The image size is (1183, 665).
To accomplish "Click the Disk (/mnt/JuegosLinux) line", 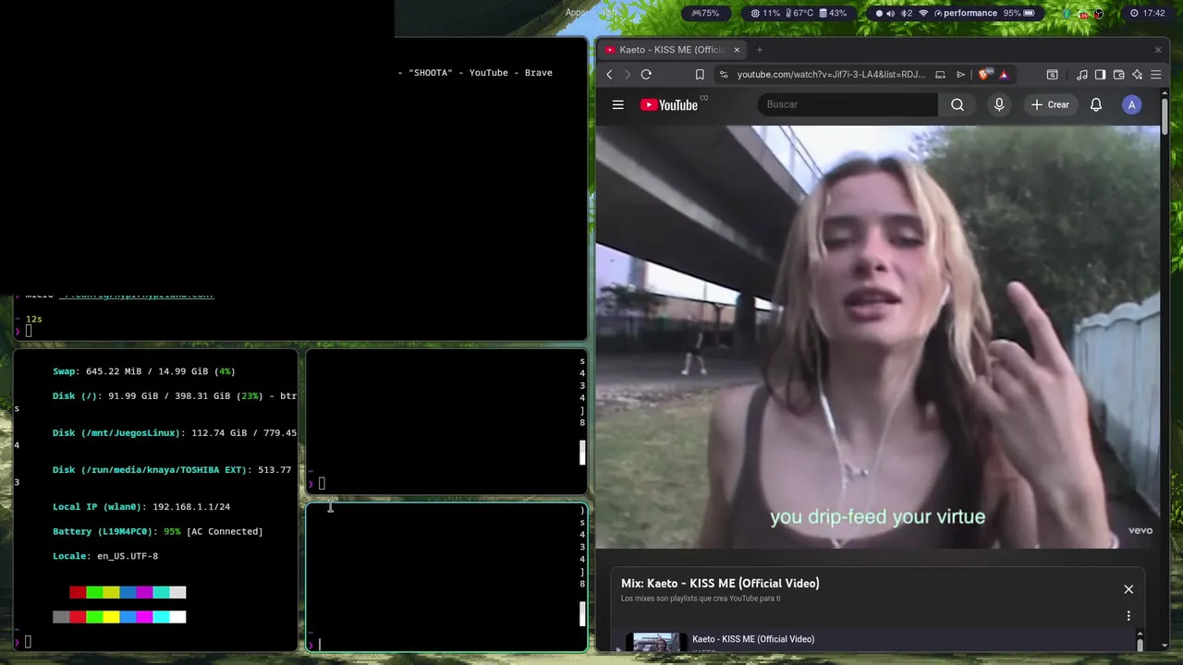I will coord(175,433).
